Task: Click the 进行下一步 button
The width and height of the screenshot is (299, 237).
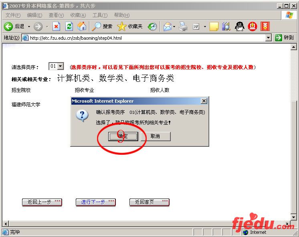Action: point(95,202)
